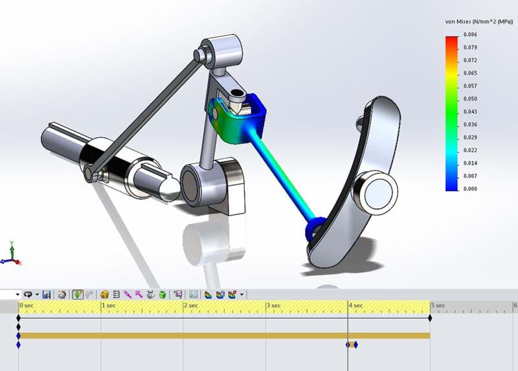This screenshot has width=518, height=371.
Task: Select the end key diamond at 5 sec
Action: tap(430, 317)
